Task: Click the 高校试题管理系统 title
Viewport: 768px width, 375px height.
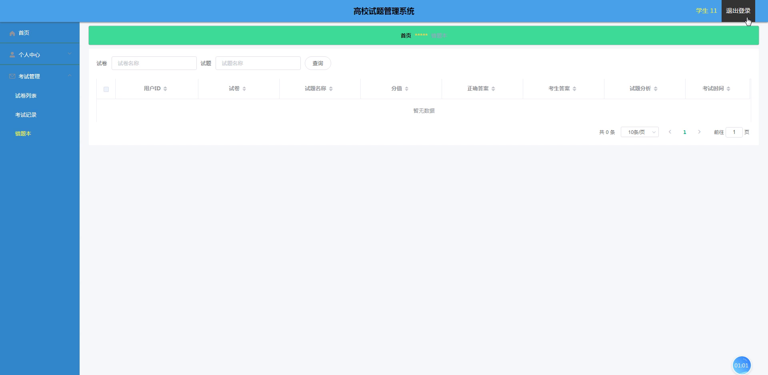Action: 384,11
